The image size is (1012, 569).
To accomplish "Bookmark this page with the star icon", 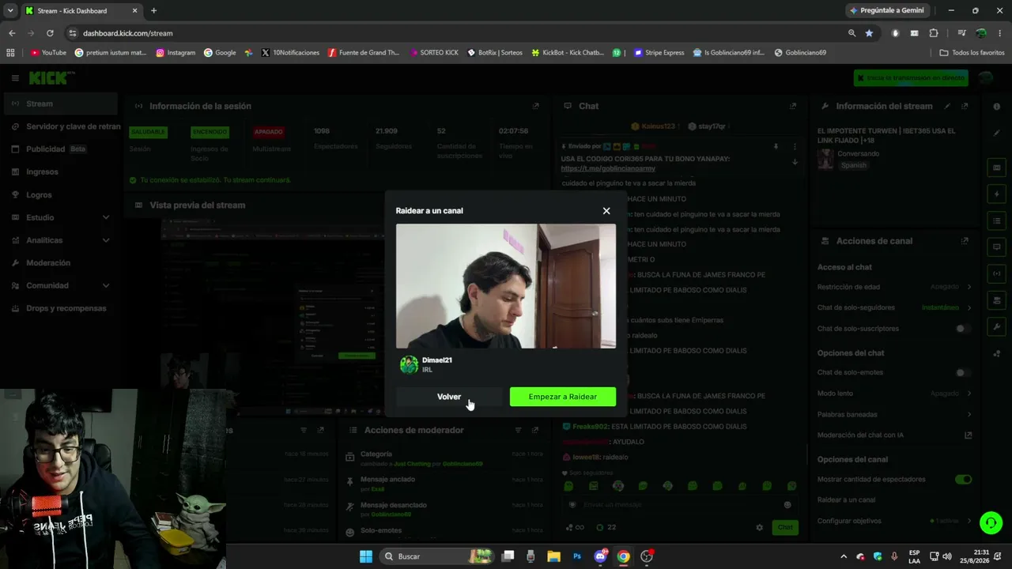I will 869,33.
